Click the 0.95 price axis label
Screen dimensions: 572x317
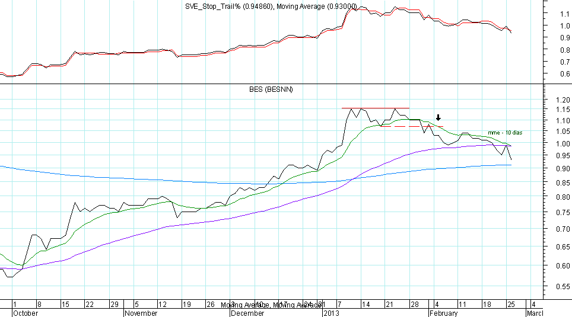(x=563, y=156)
